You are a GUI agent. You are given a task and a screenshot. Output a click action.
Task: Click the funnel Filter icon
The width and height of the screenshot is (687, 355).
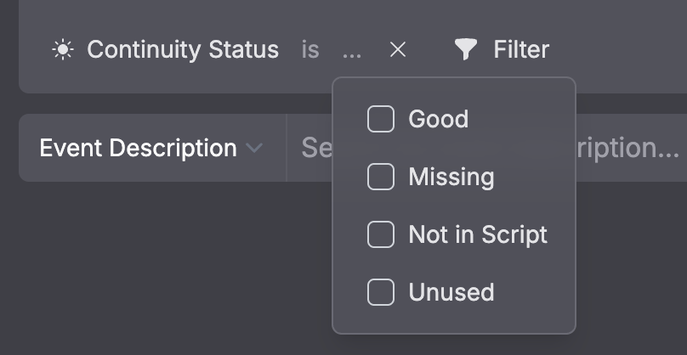pyautogui.click(x=465, y=50)
